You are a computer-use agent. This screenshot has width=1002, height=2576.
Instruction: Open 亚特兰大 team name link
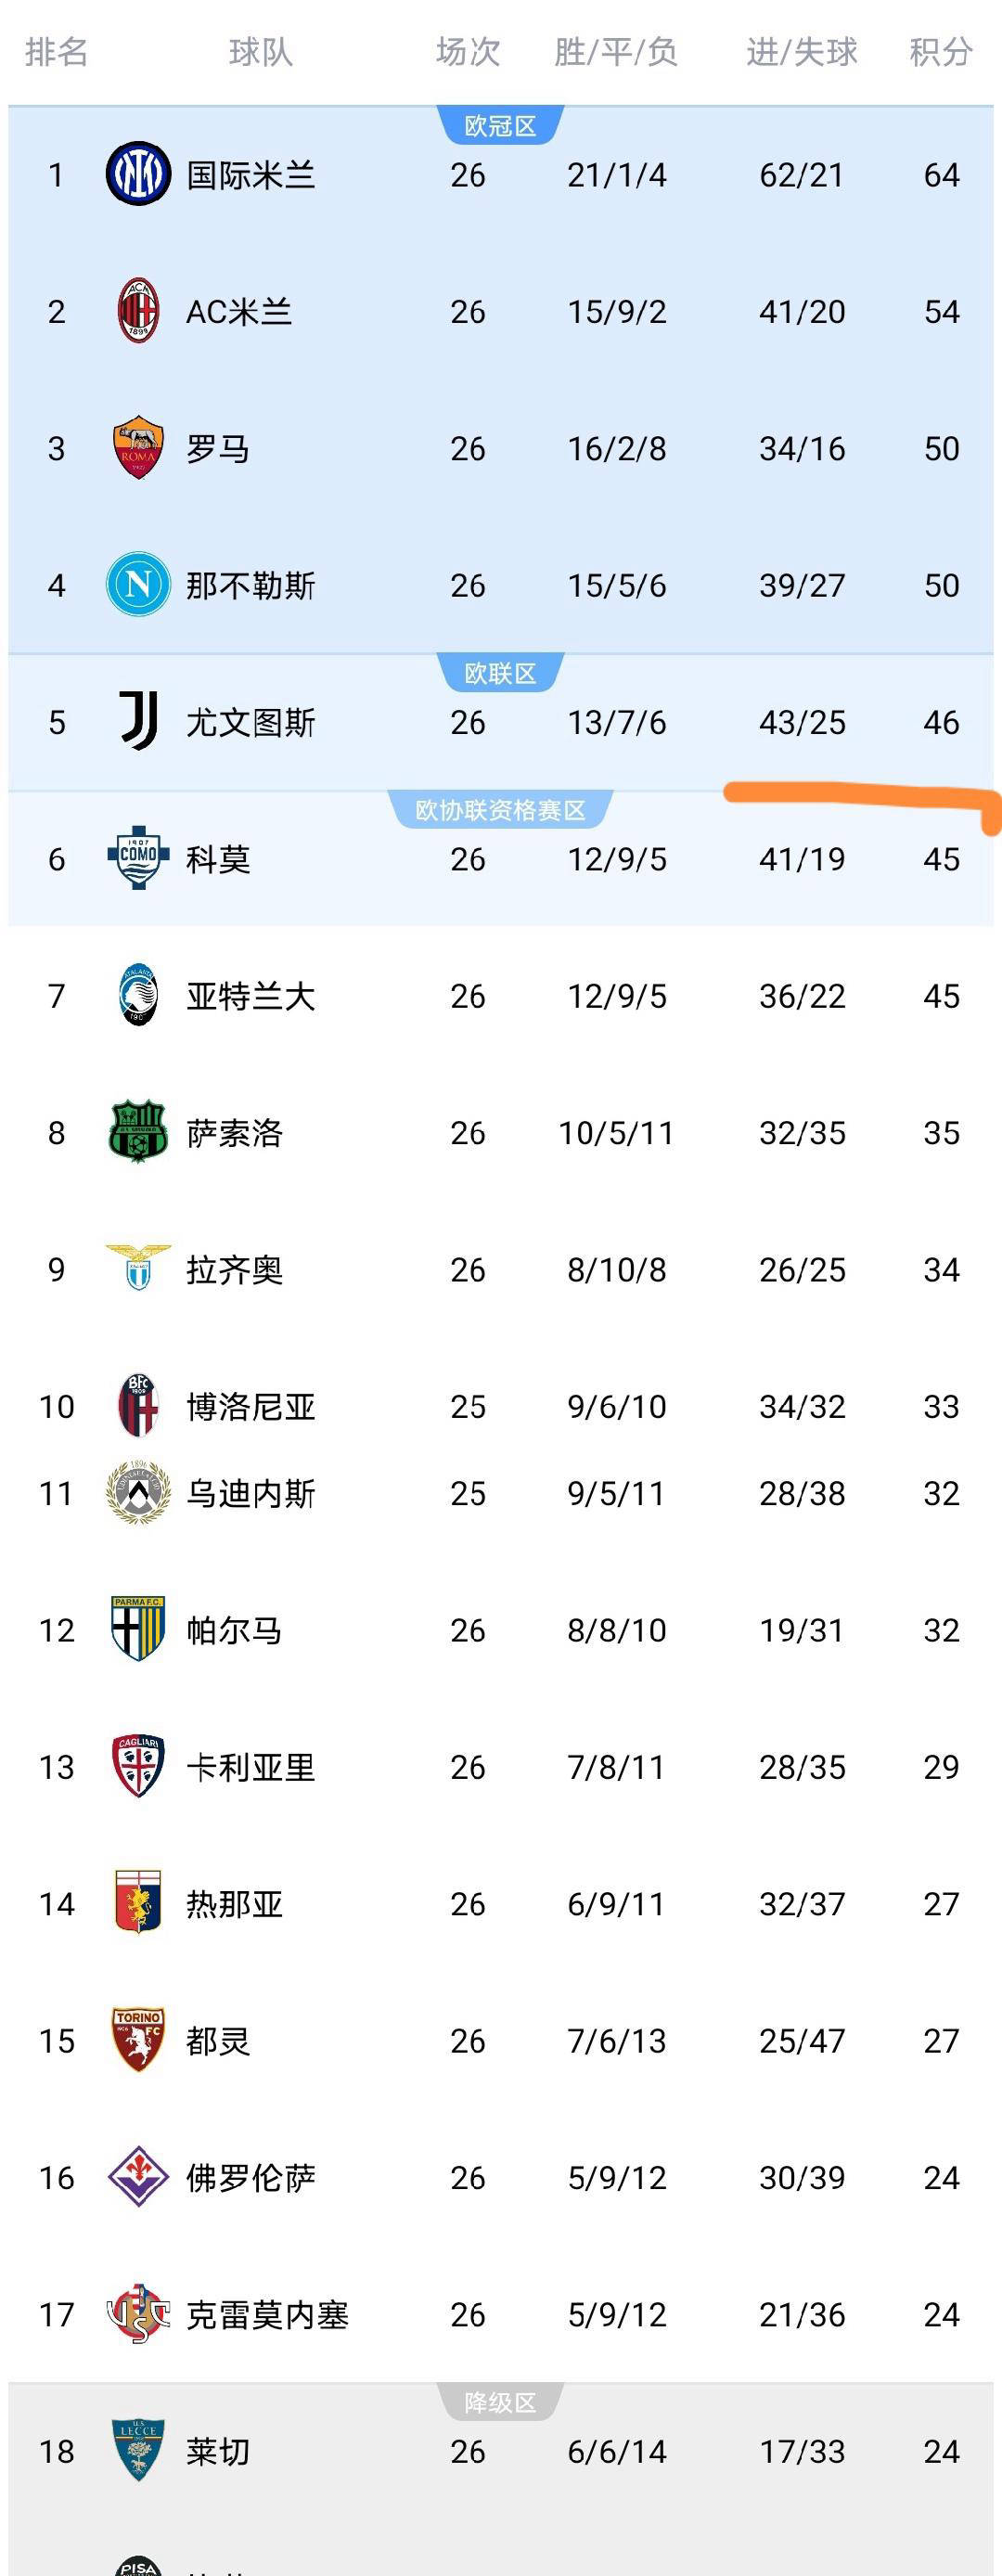point(250,996)
